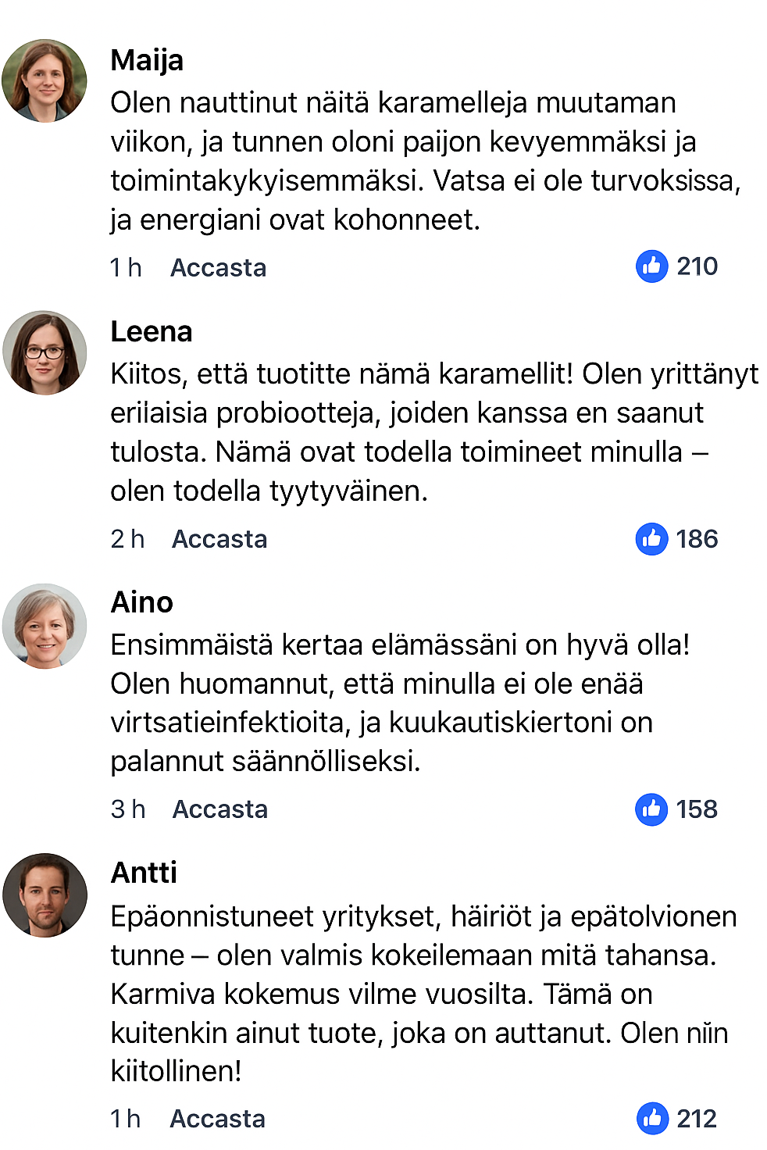
Task: Click the commenter name Antti
Action: coord(144,873)
